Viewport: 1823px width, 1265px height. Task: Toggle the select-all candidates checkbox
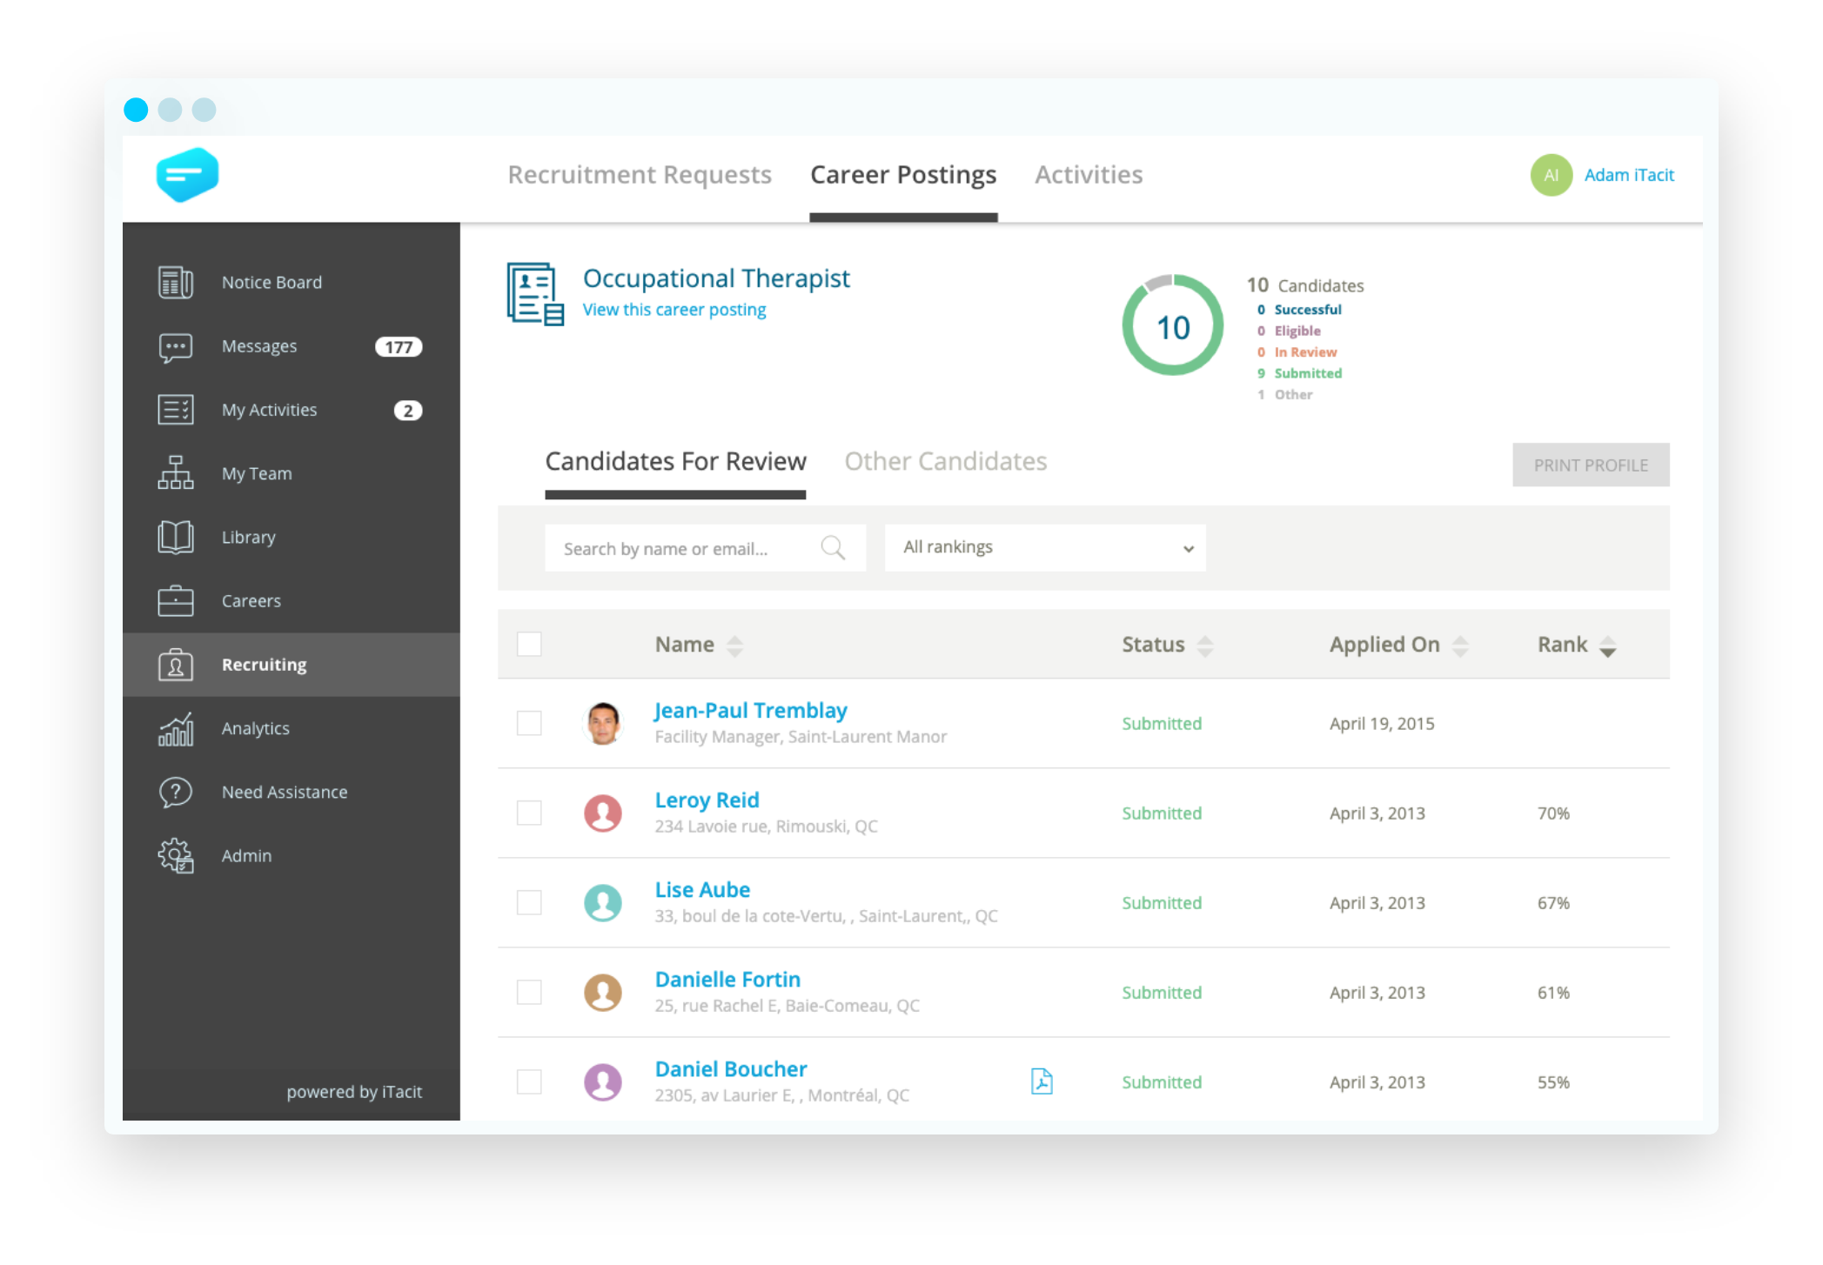(x=529, y=644)
